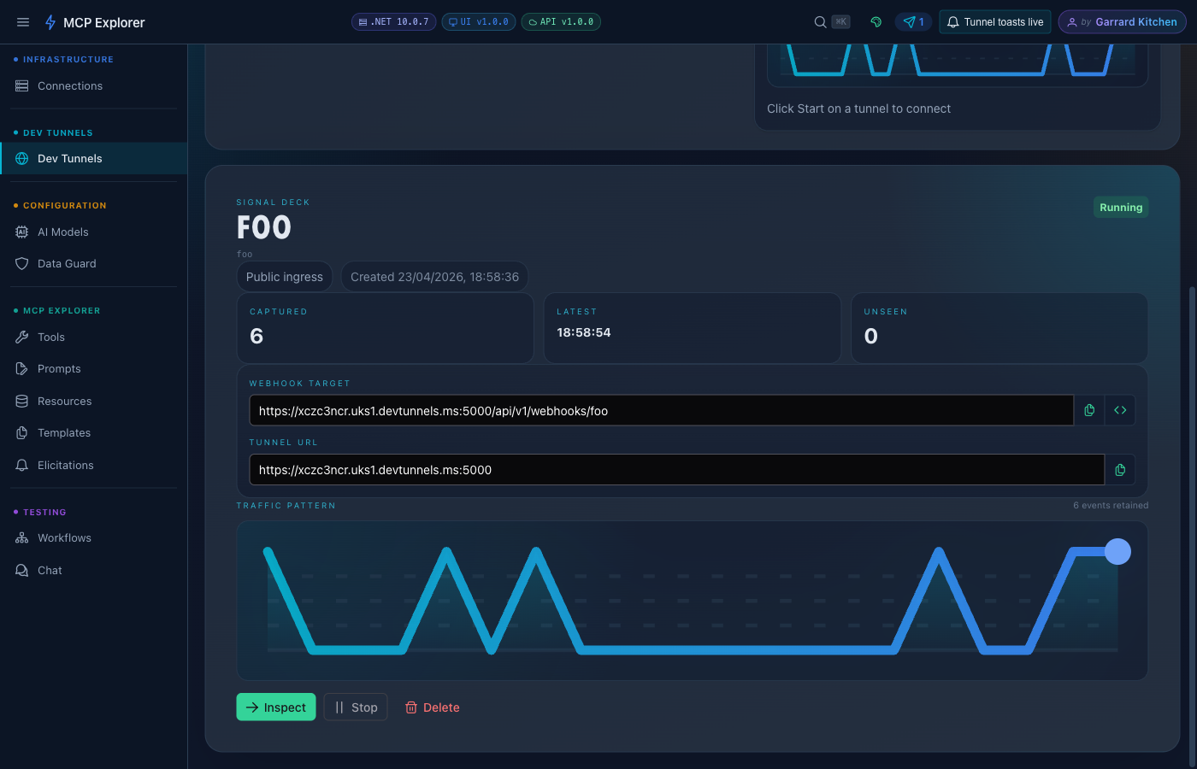Click the Unseen count card

999,328
